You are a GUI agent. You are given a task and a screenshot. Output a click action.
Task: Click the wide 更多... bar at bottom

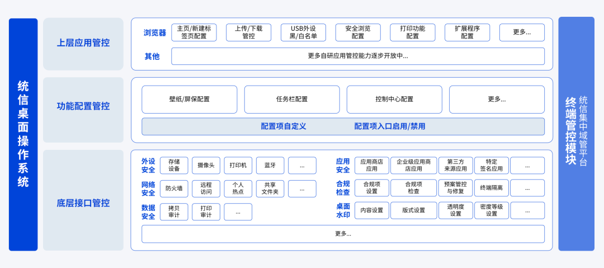[343, 234]
